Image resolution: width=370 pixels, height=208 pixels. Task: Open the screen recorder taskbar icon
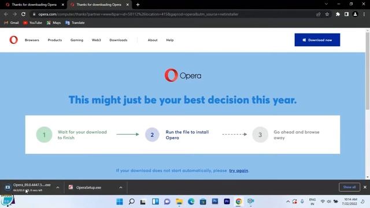click(x=250, y=201)
